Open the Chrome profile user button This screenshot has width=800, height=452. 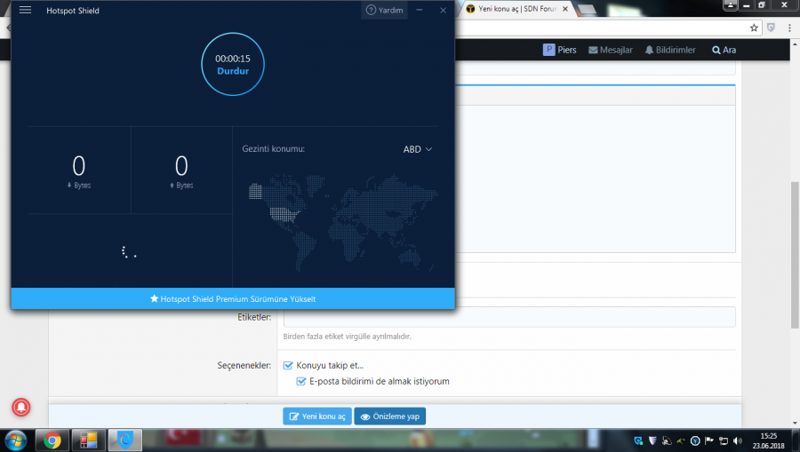pyautogui.click(x=730, y=5)
